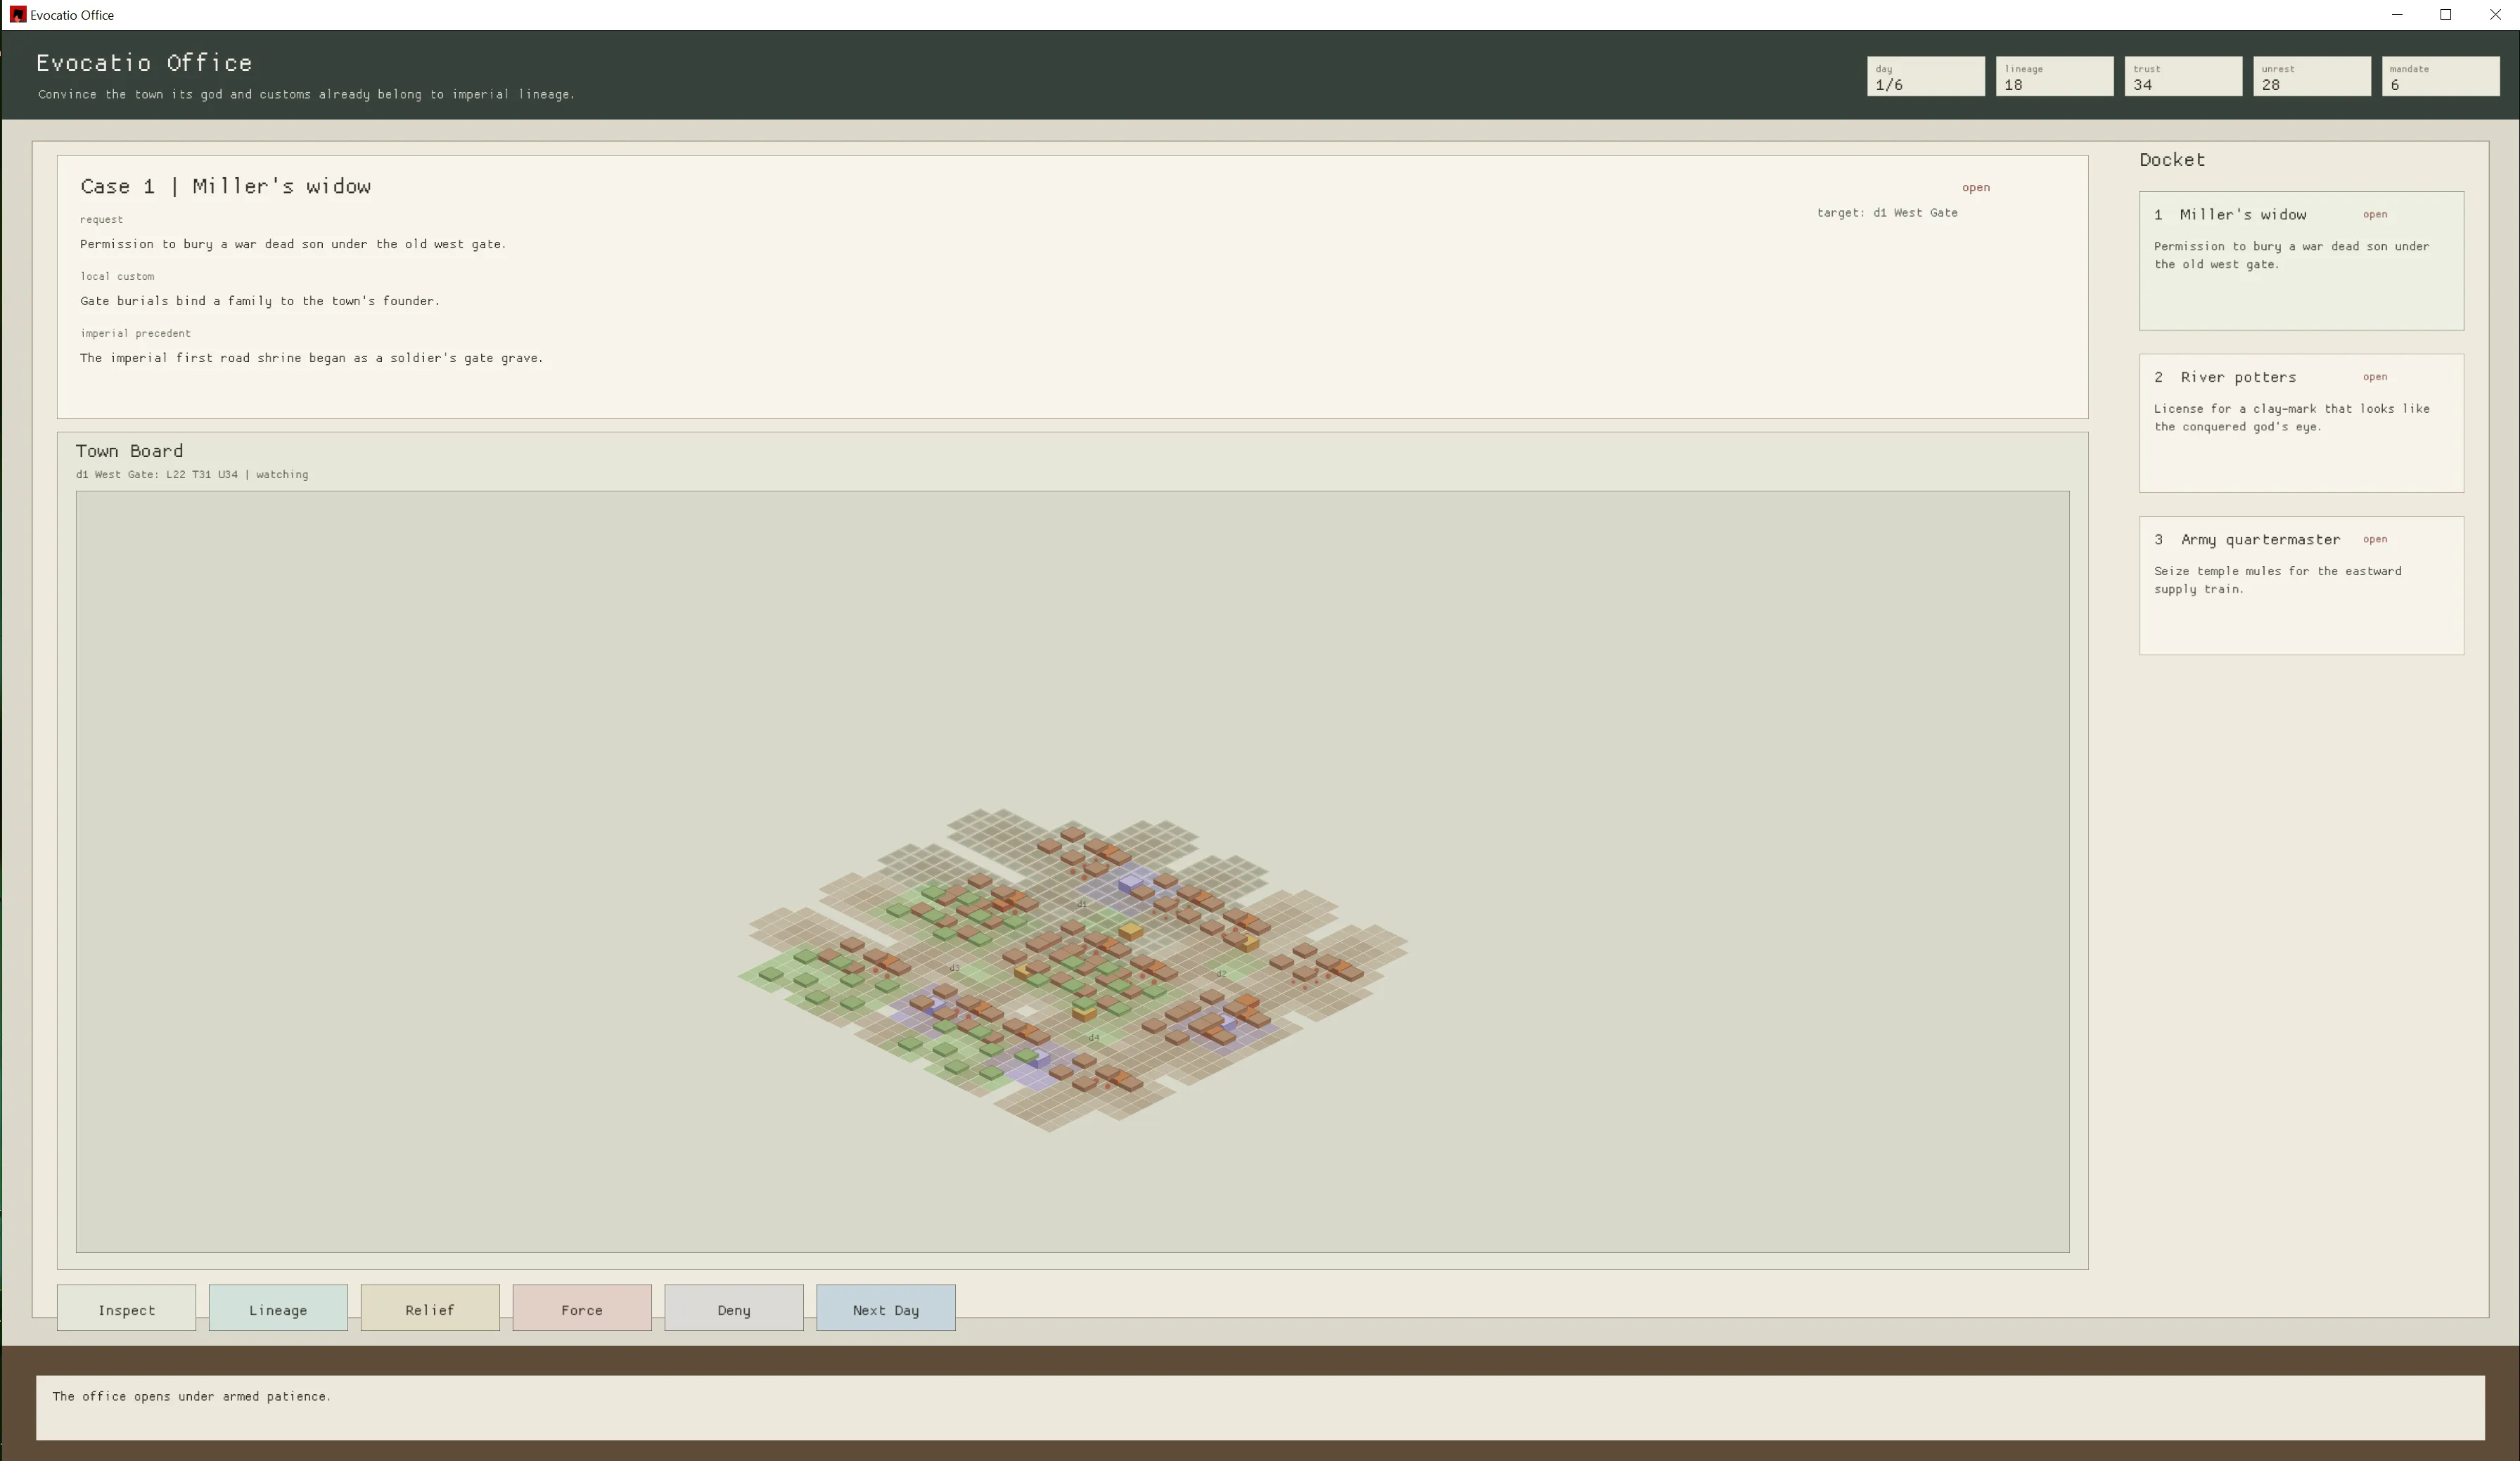The height and width of the screenshot is (1461, 2520).
Task: Click the lineage 18 stat box
Action: [2054, 76]
